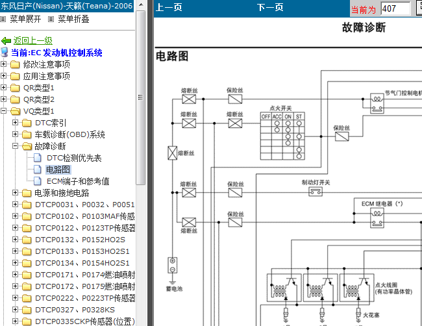Click the 故障诊断 page title
The image size is (422, 326).
(364, 27)
